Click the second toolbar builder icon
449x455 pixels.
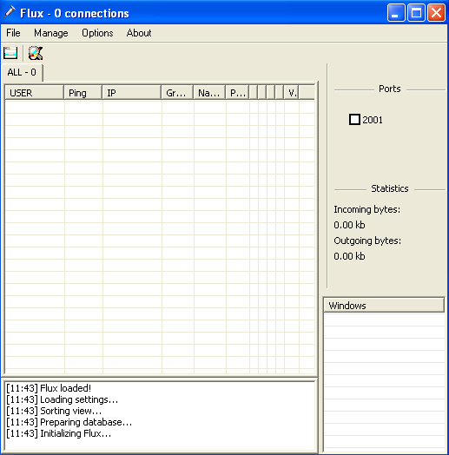point(36,53)
